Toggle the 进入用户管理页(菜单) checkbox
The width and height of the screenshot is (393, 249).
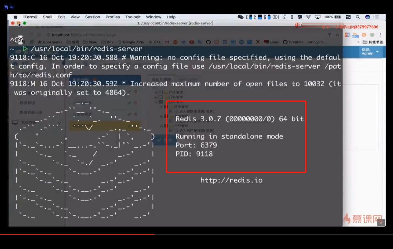click(171, 130)
